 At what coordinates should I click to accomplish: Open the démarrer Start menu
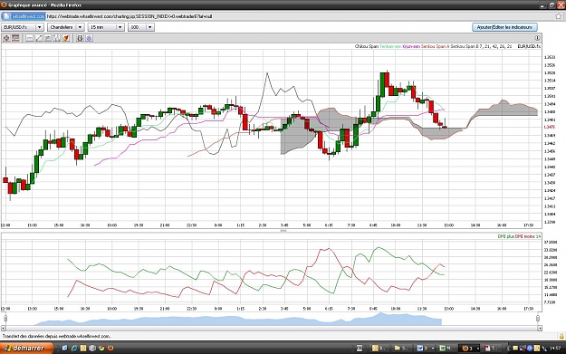tap(26, 348)
